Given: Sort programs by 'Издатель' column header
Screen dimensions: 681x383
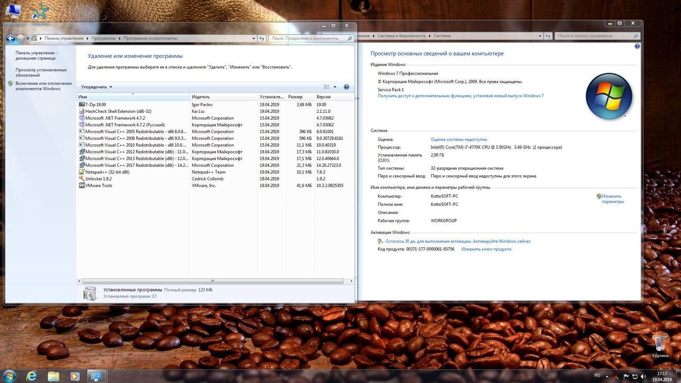Looking at the screenshot, I should pos(223,97).
